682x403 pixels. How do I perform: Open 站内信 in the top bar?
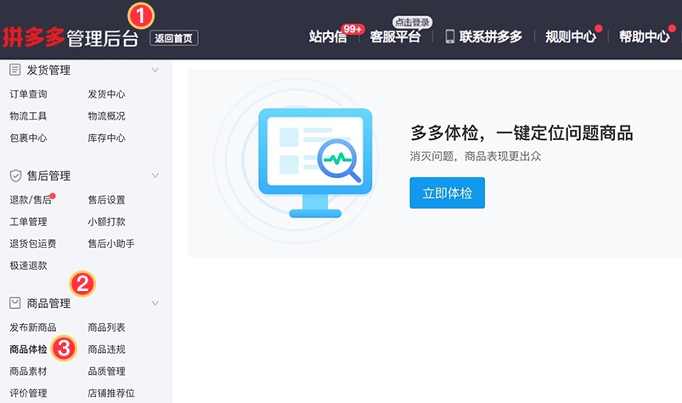(328, 37)
